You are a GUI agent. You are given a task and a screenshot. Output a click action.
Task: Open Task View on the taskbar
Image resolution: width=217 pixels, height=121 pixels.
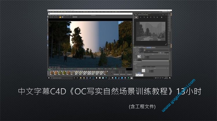77,78
